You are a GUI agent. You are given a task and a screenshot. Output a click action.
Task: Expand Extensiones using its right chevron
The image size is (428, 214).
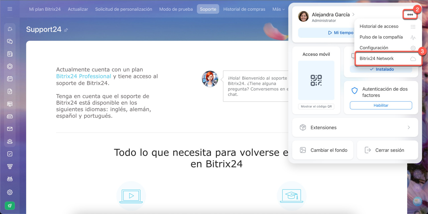409,128
